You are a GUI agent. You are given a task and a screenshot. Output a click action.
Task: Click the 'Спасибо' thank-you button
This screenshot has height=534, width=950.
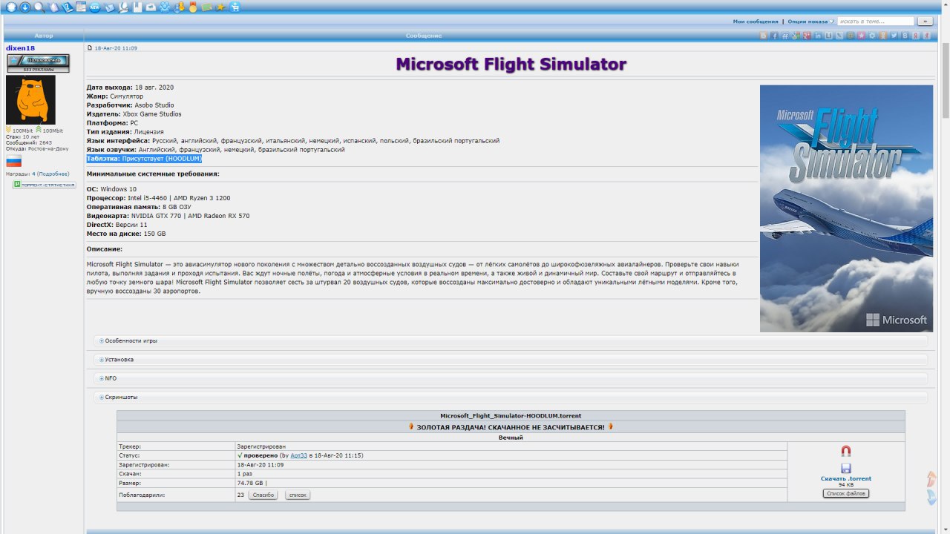(263, 495)
